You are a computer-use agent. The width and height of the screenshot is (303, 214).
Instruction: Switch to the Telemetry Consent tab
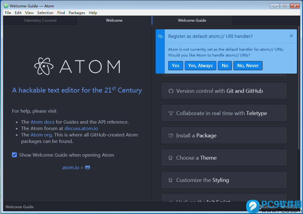point(40,20)
